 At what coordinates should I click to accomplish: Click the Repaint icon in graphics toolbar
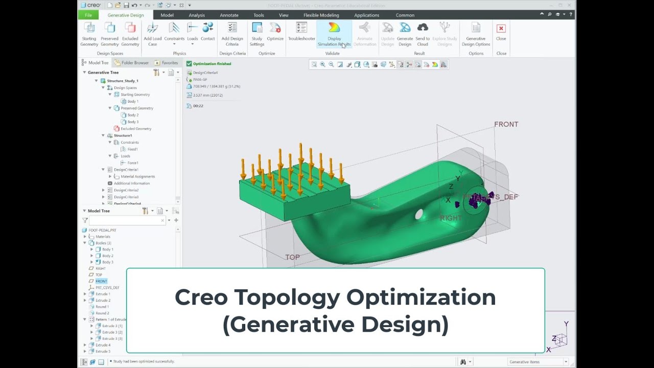click(x=340, y=64)
